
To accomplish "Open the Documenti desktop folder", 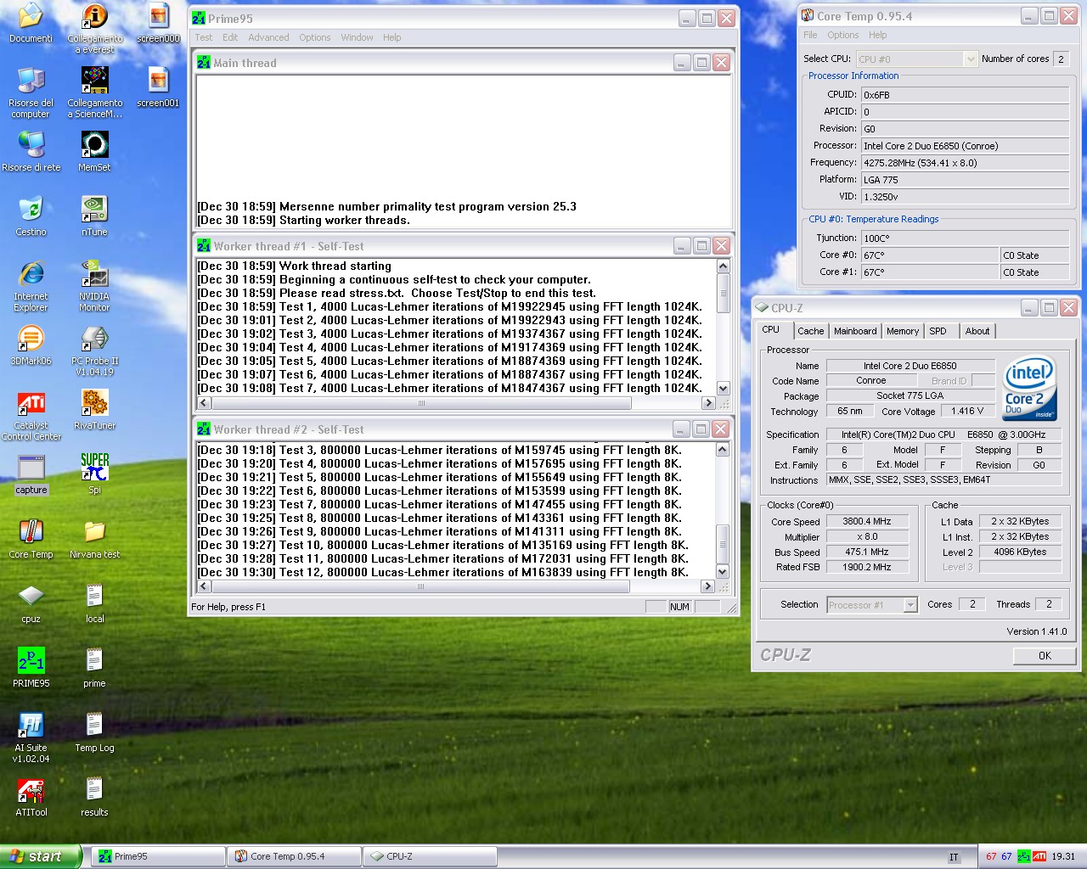I will pyautogui.click(x=31, y=24).
